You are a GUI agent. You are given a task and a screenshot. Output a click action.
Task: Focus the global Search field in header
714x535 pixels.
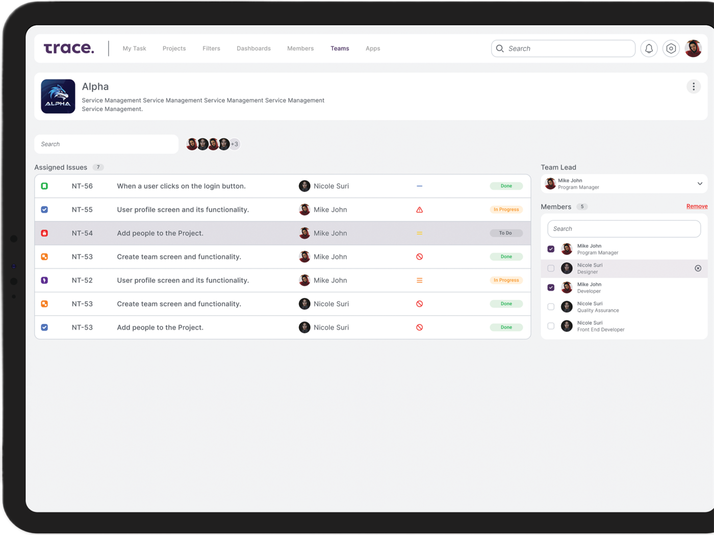click(563, 48)
